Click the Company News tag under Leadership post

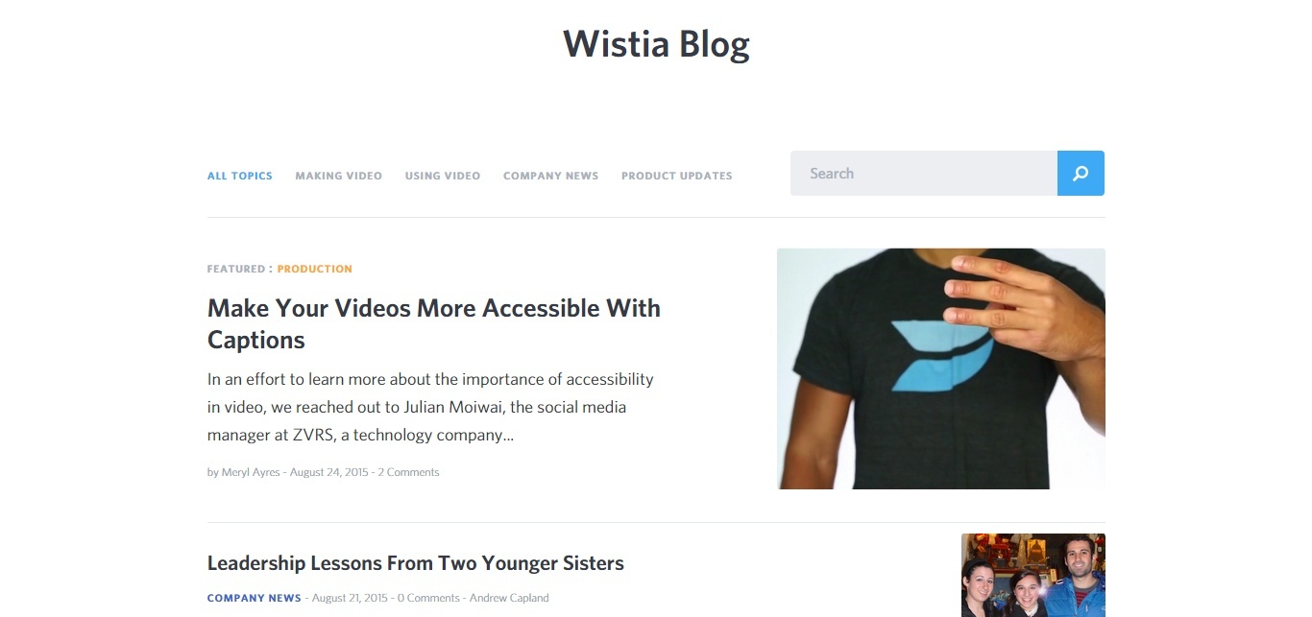click(255, 598)
